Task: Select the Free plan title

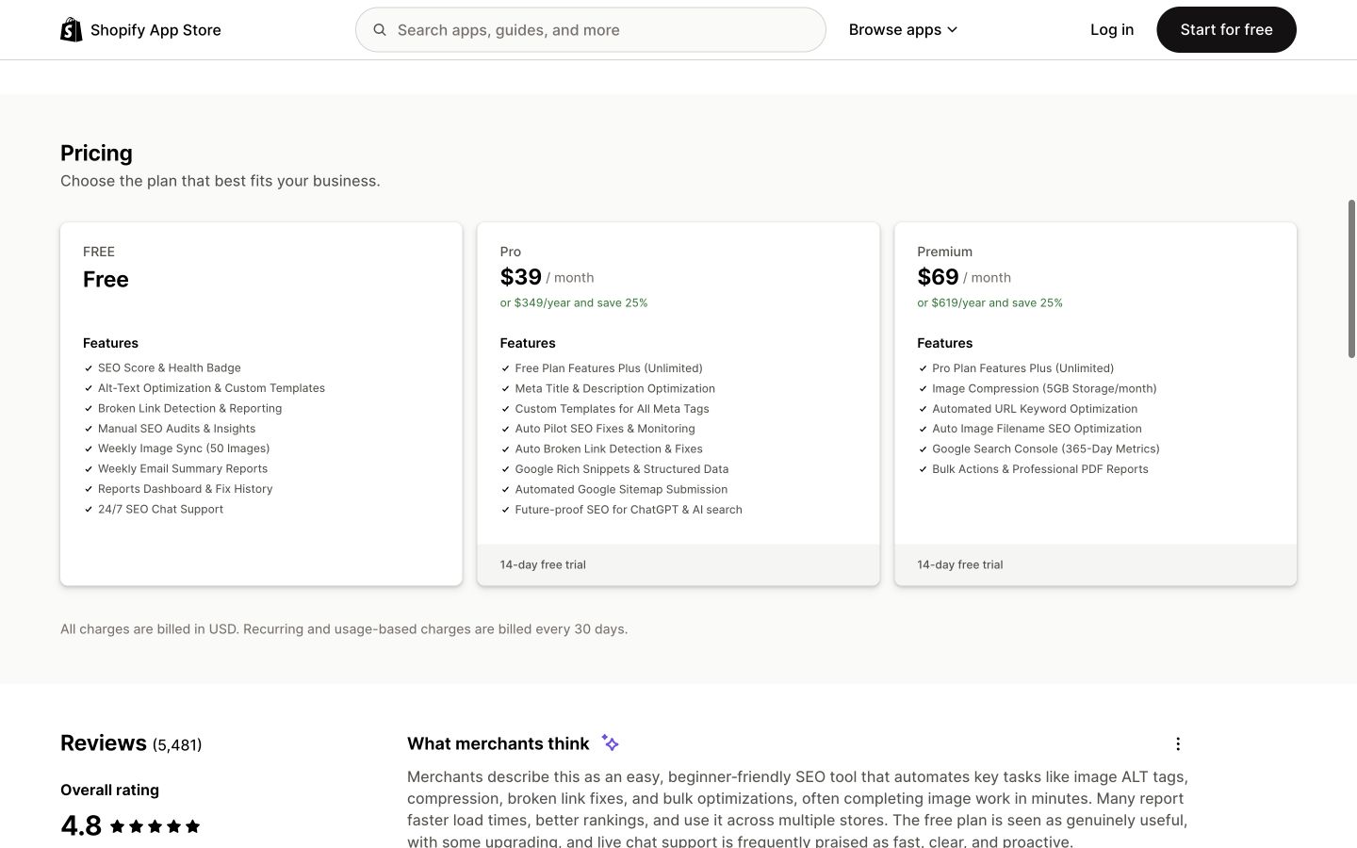Action: coord(106,279)
